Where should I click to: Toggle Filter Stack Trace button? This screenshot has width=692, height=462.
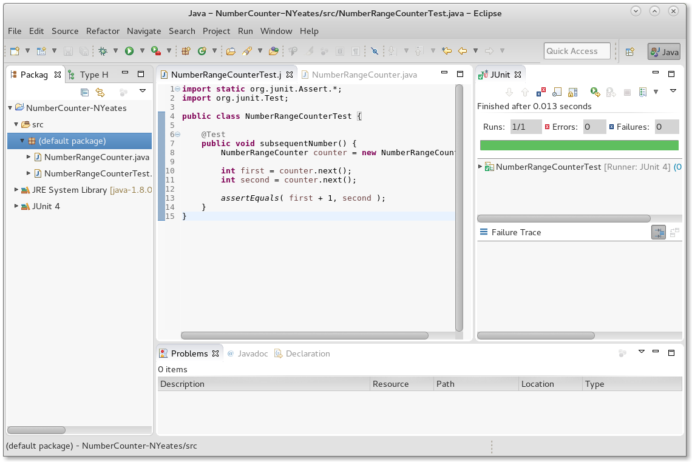point(659,232)
